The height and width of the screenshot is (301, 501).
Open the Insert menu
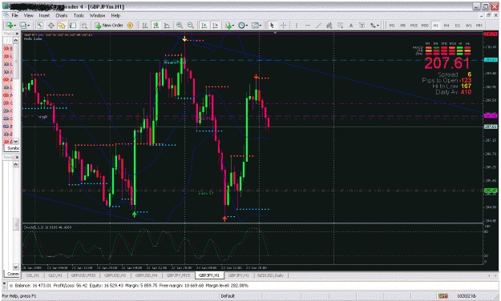pyautogui.click(x=44, y=15)
